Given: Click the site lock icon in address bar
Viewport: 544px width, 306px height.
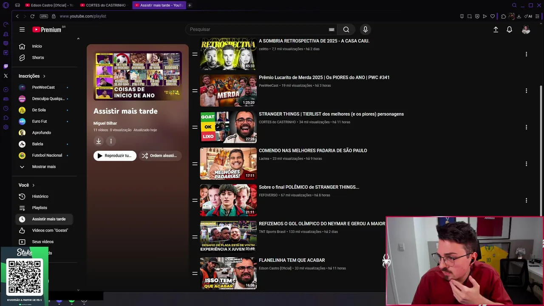Looking at the screenshot, I should [54, 16].
